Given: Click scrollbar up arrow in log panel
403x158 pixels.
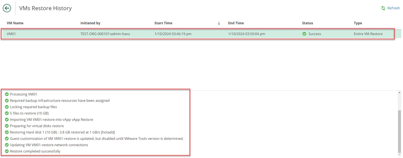Looking at the screenshot, I should [x=399, y=93].
